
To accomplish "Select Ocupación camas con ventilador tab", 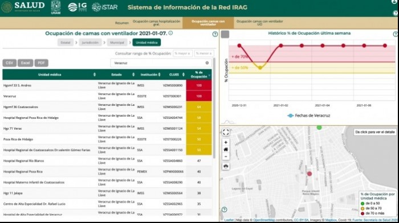I will pos(208,23).
